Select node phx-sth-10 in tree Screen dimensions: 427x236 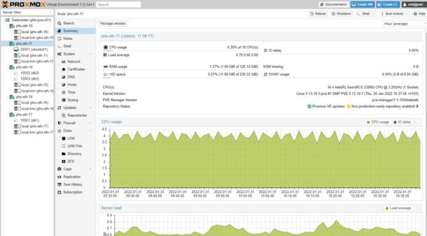click(25, 26)
